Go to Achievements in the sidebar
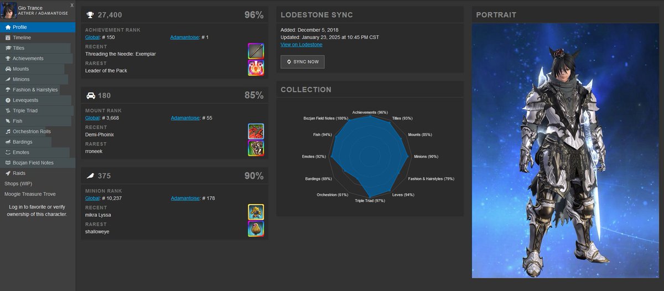The height and width of the screenshot is (291, 664). tap(38, 58)
